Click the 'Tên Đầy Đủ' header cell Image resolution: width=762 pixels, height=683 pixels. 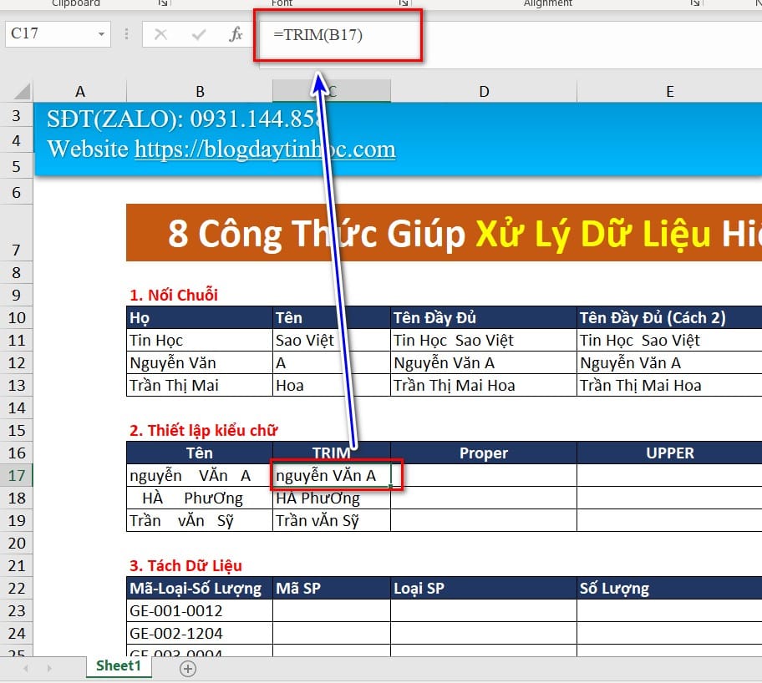click(x=484, y=317)
